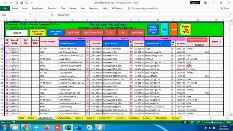
Task: Click the Undo icon in quick access toolbar
Action: point(5,3)
